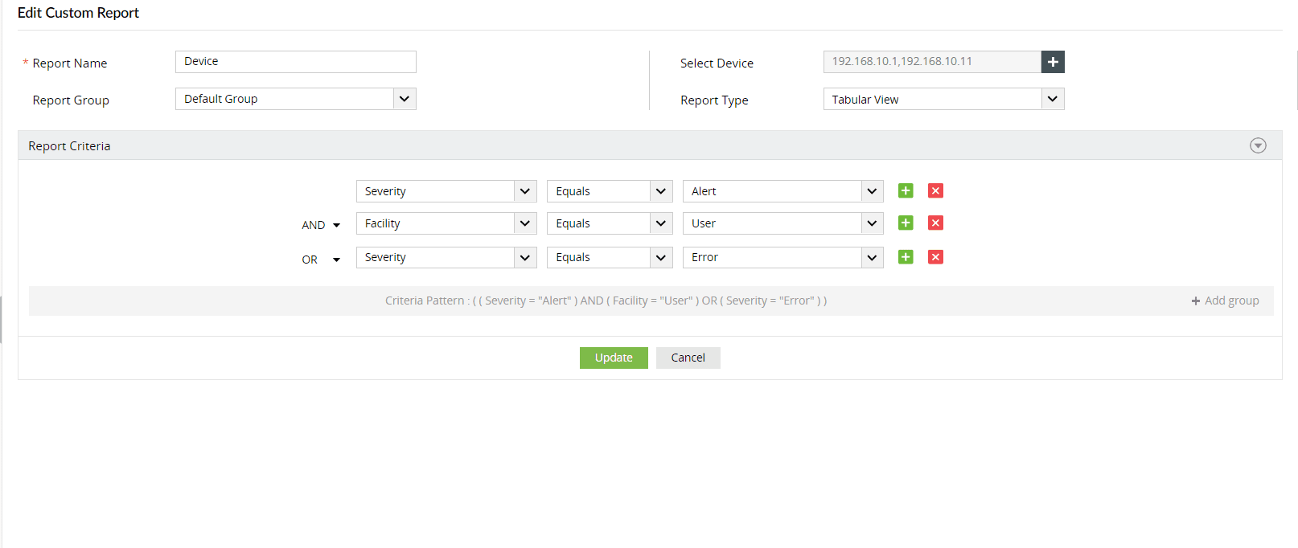
Task: Add criteria after the Severity Error row
Action: (906, 257)
